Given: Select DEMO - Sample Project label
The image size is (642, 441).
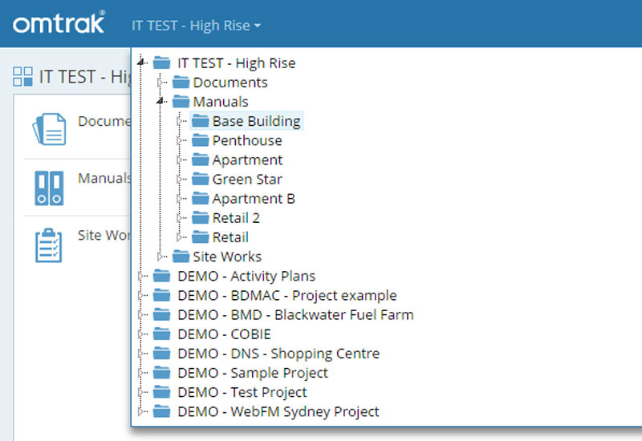Looking at the screenshot, I should tap(253, 373).
